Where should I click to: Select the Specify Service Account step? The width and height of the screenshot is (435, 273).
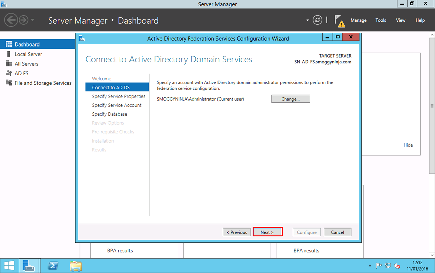pos(116,105)
